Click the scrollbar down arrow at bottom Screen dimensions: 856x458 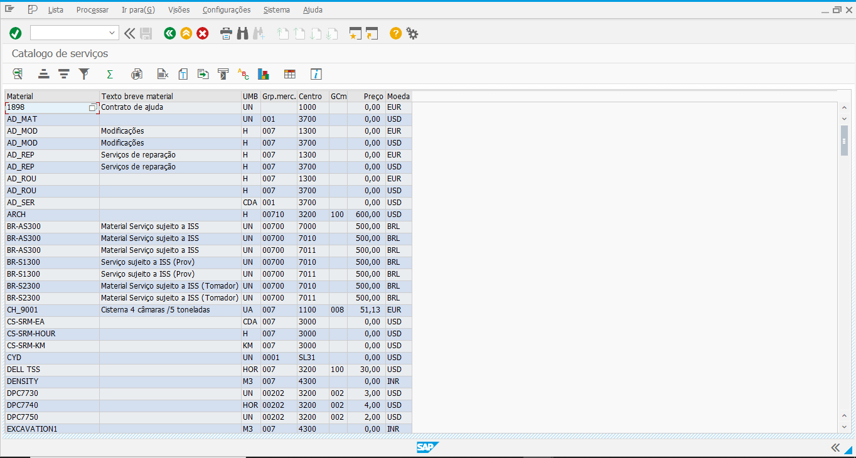coord(844,427)
